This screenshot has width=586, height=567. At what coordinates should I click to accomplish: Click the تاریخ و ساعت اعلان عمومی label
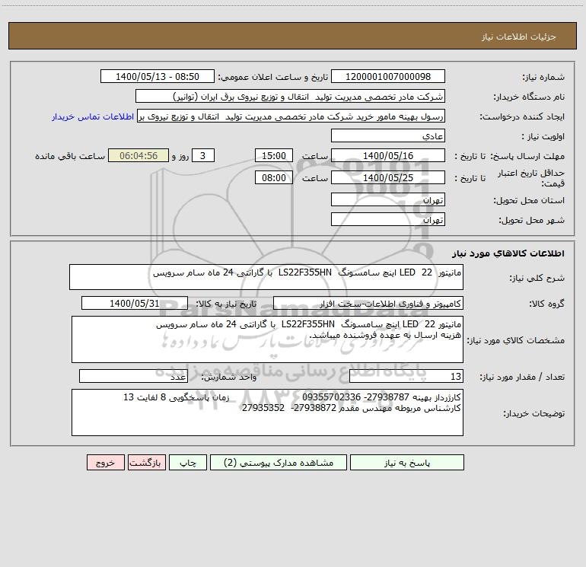click(x=273, y=78)
